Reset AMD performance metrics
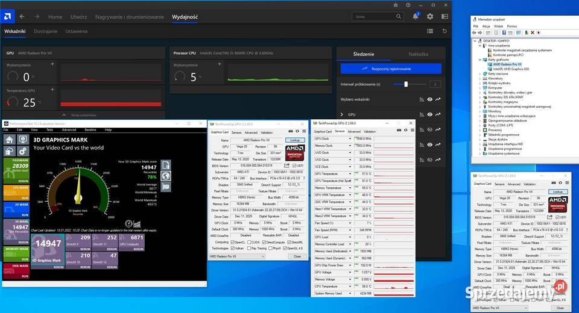The width and height of the screenshot is (579, 313). pyautogui.click(x=445, y=31)
